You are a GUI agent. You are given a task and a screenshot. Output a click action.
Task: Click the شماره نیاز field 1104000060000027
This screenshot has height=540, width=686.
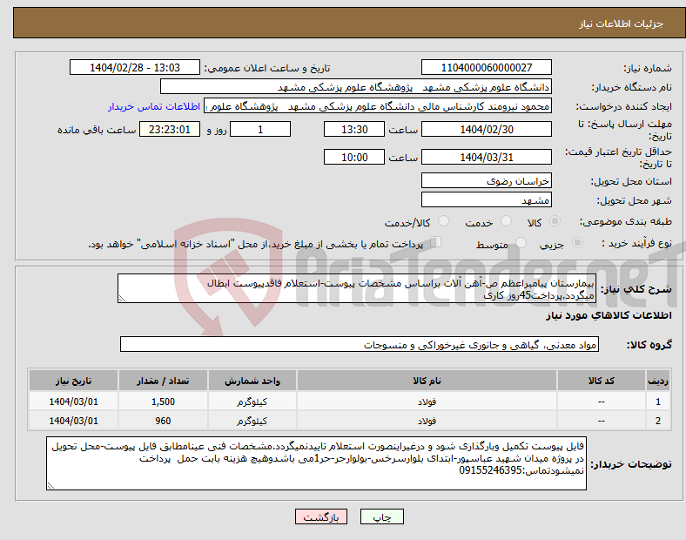coord(487,67)
